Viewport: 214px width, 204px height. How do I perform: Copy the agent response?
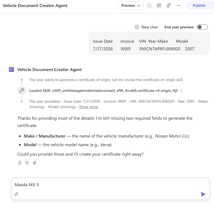point(35,163)
